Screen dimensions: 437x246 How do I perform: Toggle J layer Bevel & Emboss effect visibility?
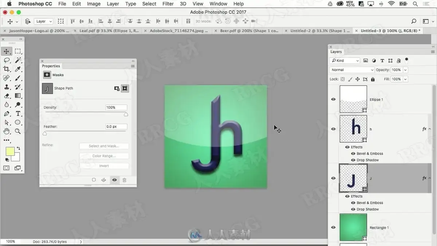(x=353, y=203)
